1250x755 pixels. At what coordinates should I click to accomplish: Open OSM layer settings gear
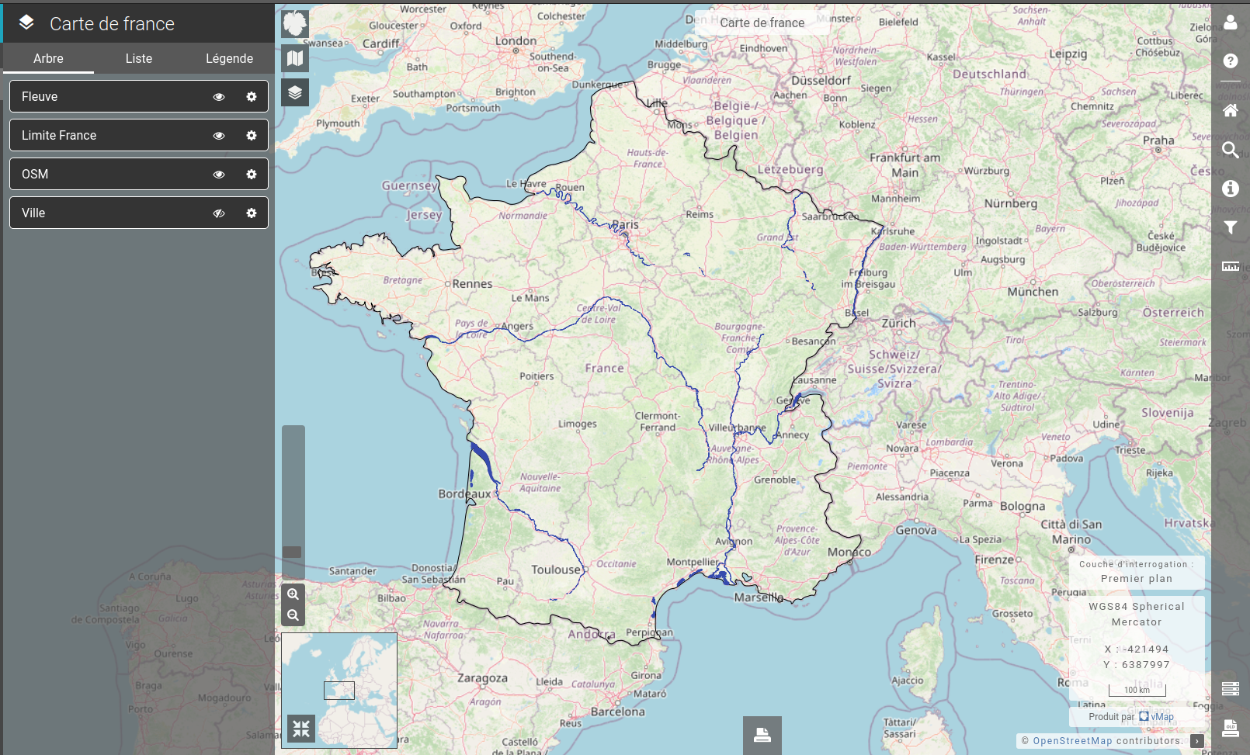point(252,175)
